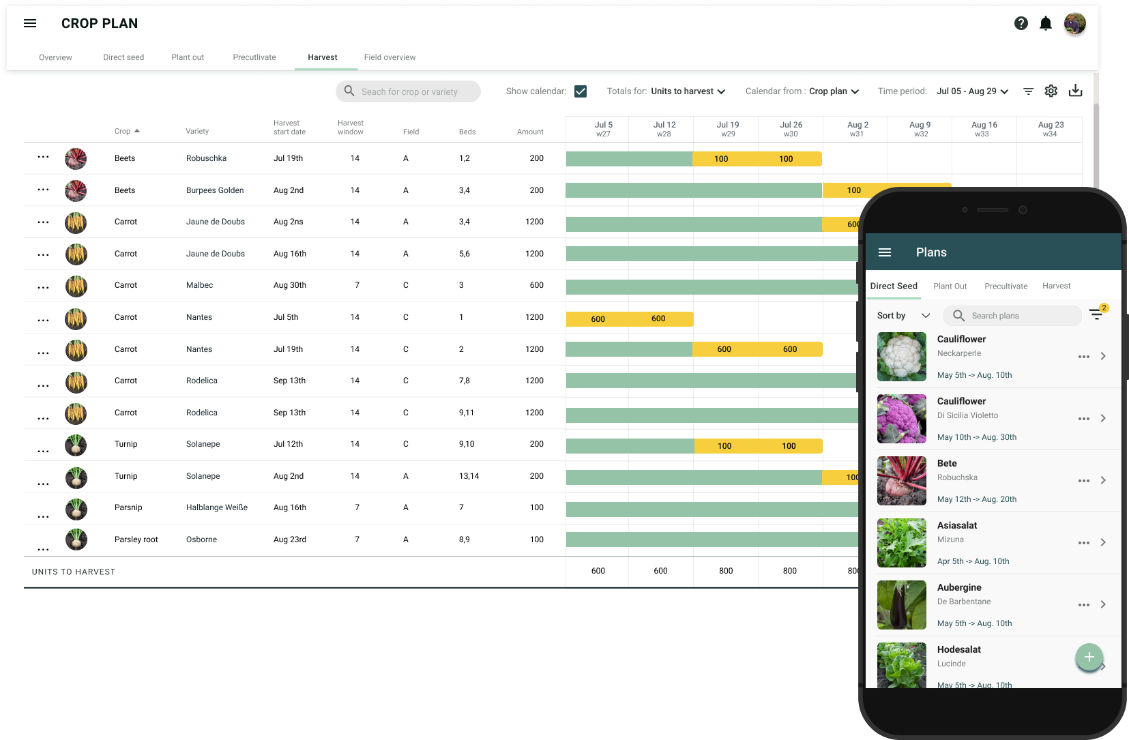Viewport: 1129px width, 740px height.
Task: Open row options for Beets Robuschka
Action: 43,157
